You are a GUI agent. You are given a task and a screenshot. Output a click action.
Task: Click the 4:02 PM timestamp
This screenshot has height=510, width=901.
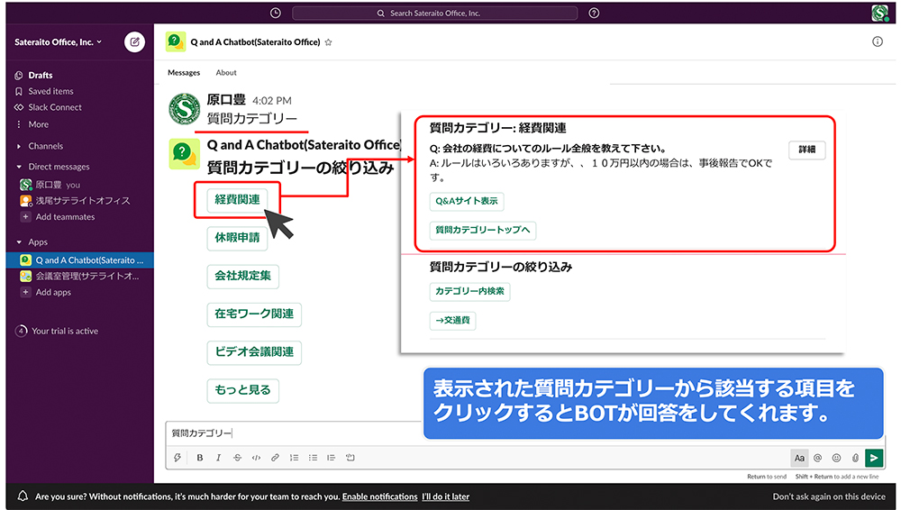[272, 101]
